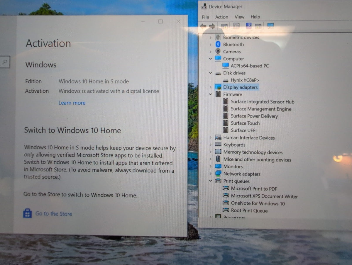Expand the Keyboards category
This screenshot has height=265, width=352.
click(210, 145)
